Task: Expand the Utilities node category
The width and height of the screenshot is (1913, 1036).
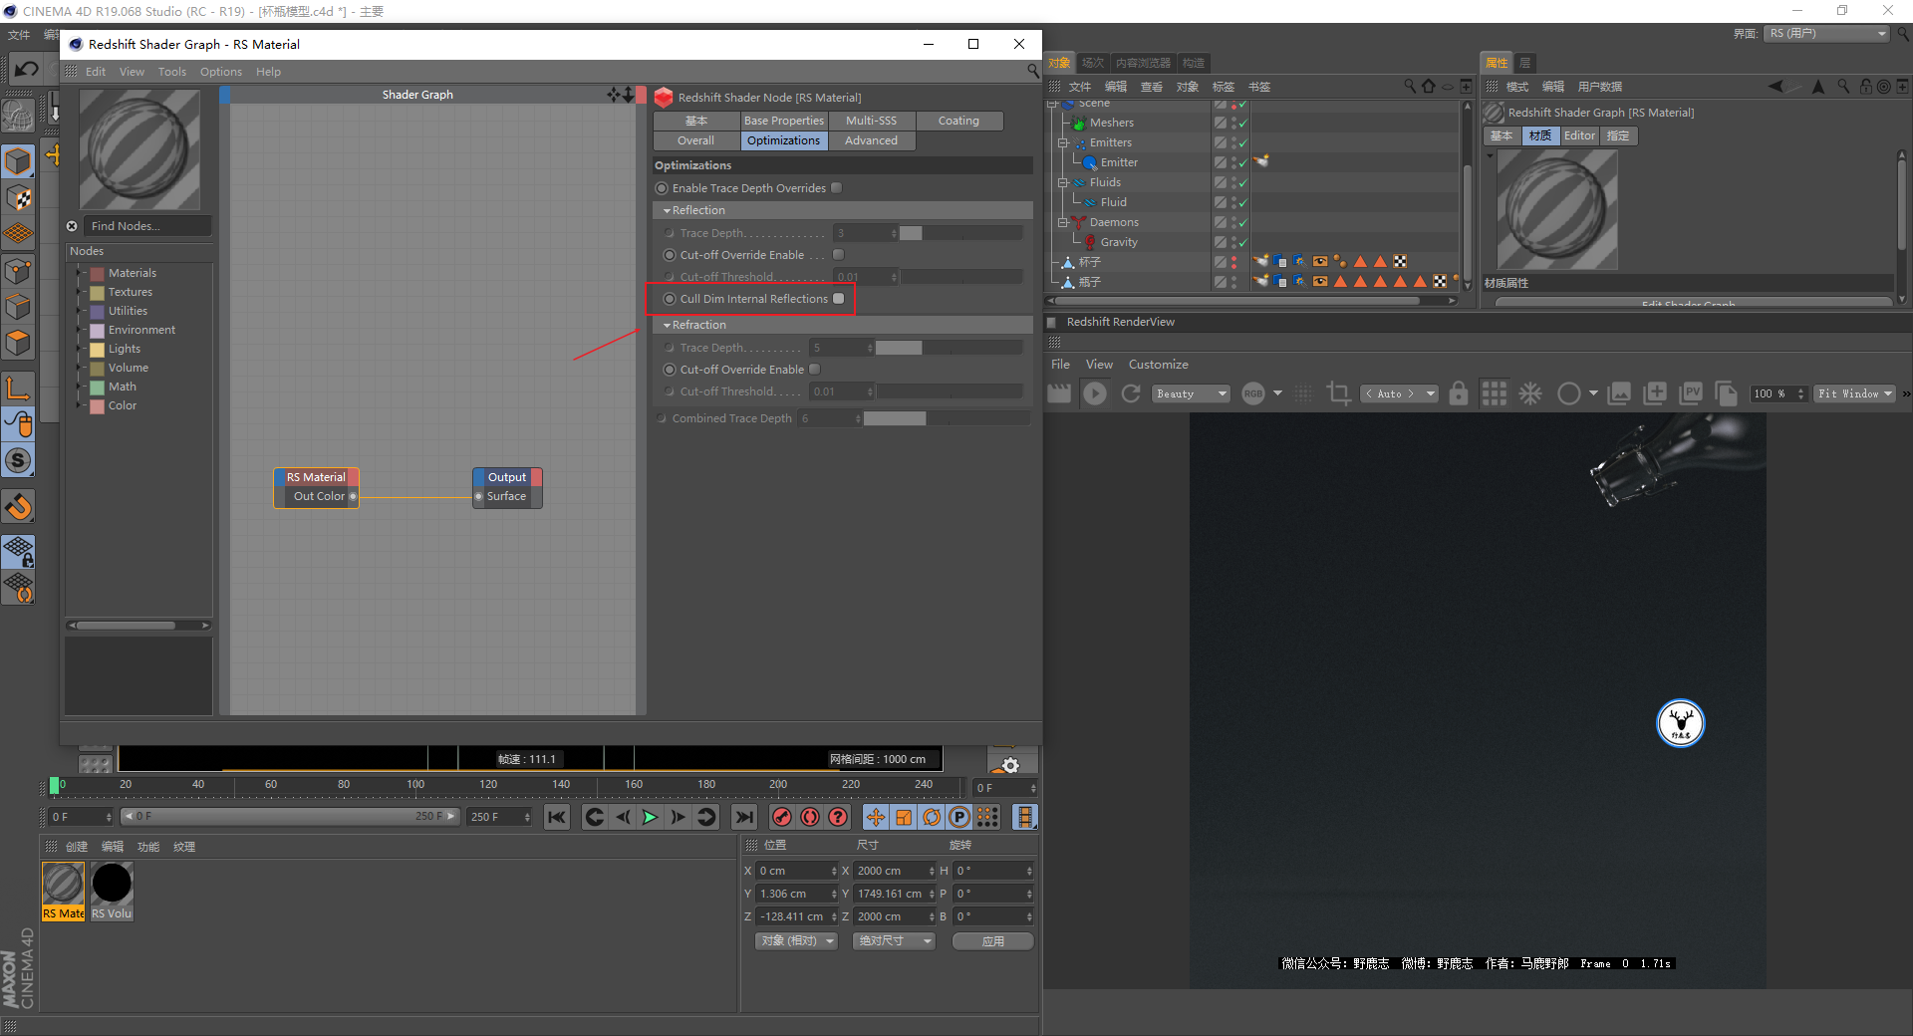Action: coord(81,311)
